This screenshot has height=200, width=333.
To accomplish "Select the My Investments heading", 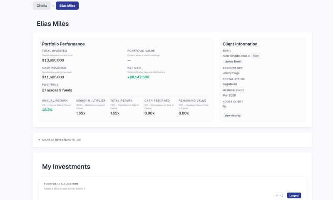I will click(x=66, y=166).
